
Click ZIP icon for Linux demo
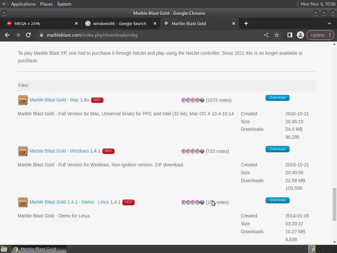tap(23, 202)
